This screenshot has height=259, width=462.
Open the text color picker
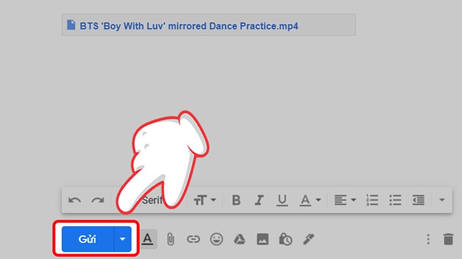tap(308, 200)
